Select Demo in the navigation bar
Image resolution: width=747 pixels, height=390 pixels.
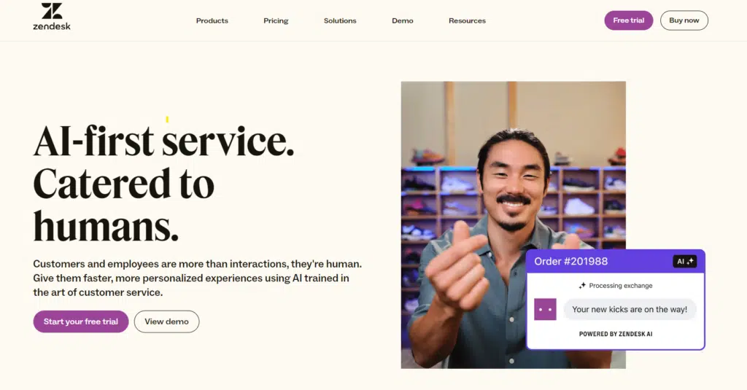[403, 20]
